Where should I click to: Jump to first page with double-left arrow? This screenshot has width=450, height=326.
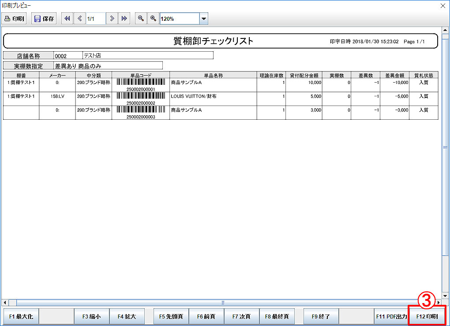[67, 19]
